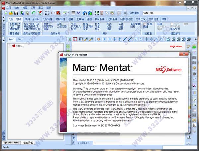This screenshot has height=151, width=199.
Task: Switch to the 材料特性 ribbon tab
Action: [x=60, y=19]
